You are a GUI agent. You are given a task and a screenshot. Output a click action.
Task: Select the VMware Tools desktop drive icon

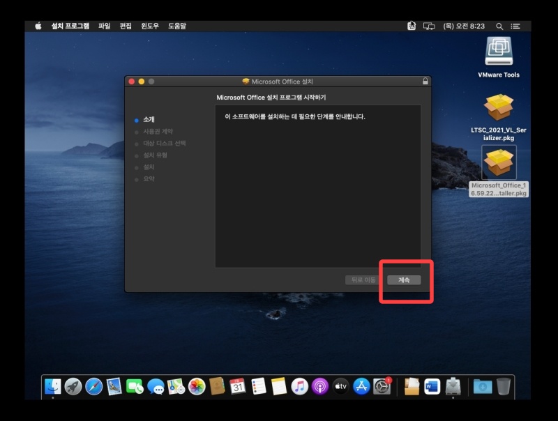[499, 52]
